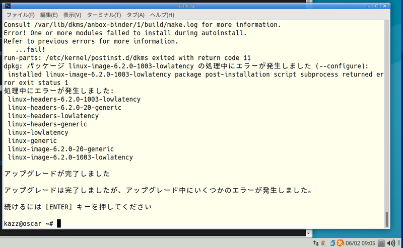403x248 pixels.
Task: Click the line linux-lowlatency
Action: tap(38, 132)
